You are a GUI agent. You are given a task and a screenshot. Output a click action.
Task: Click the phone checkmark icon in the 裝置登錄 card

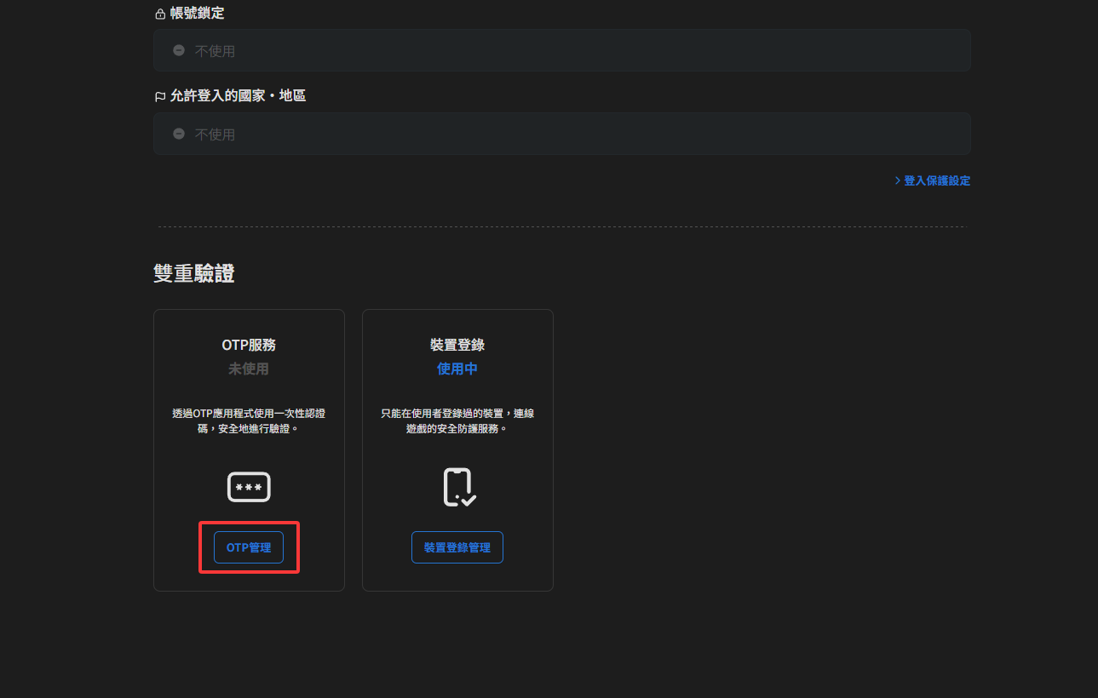(x=458, y=488)
